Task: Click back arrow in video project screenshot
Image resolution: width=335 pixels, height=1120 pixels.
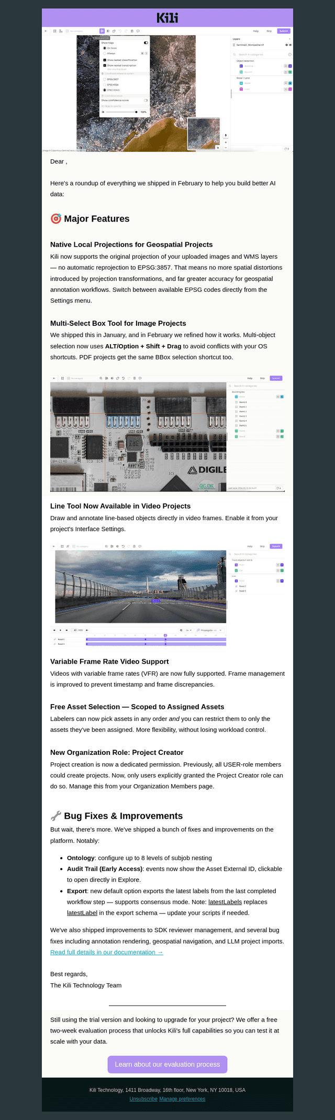Action: click(54, 546)
